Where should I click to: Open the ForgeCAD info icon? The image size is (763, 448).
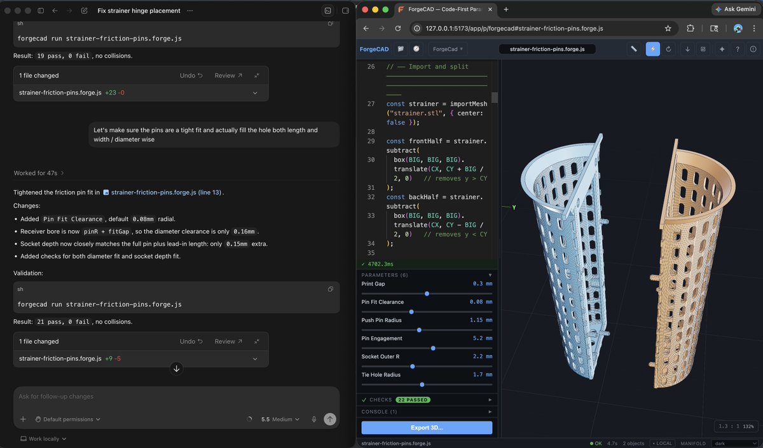coord(753,49)
